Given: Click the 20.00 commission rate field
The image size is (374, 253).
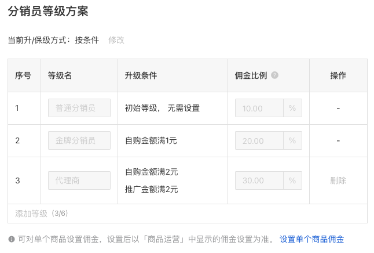Looking at the screenshot, I should pyautogui.click(x=259, y=140).
